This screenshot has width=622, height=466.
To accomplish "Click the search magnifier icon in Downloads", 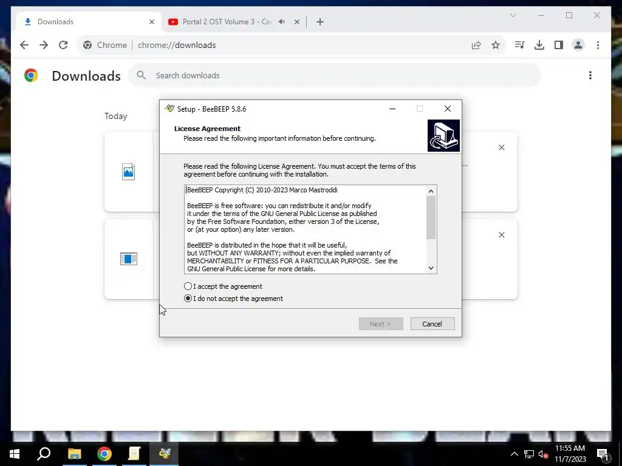I will [141, 75].
